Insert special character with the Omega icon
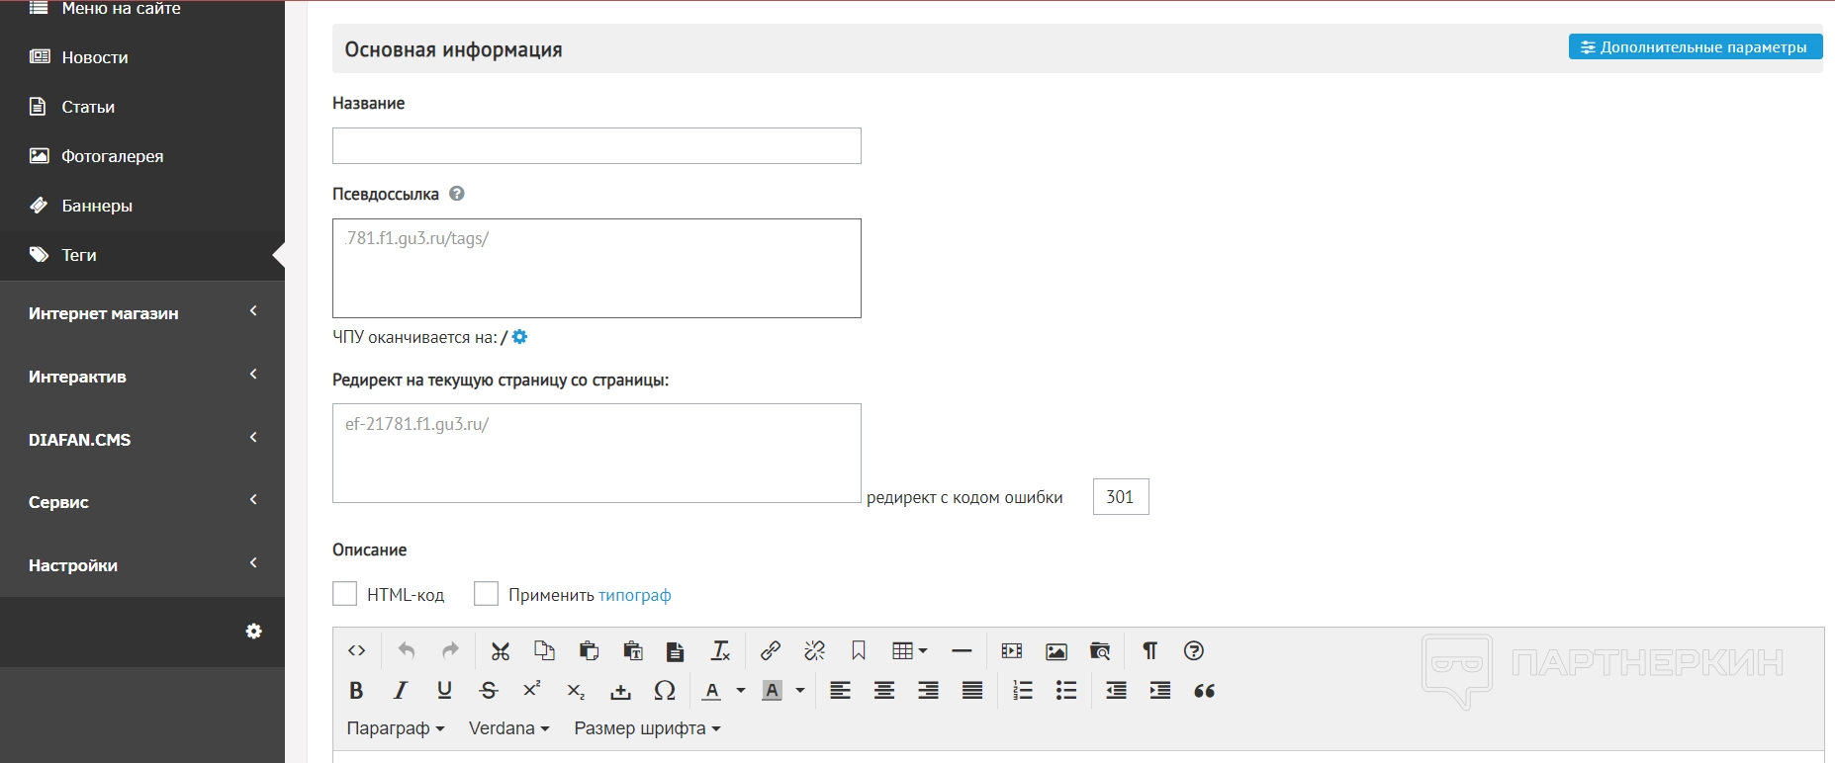Viewport: 1835px width, 763px height. coord(665,691)
